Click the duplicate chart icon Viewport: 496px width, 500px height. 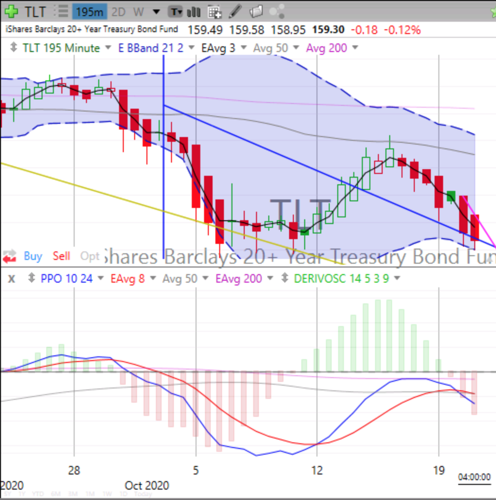pos(255,12)
